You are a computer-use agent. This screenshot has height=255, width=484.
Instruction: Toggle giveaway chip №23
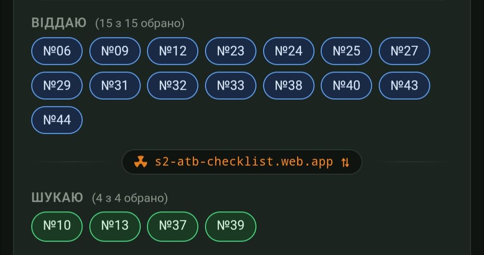point(231,51)
